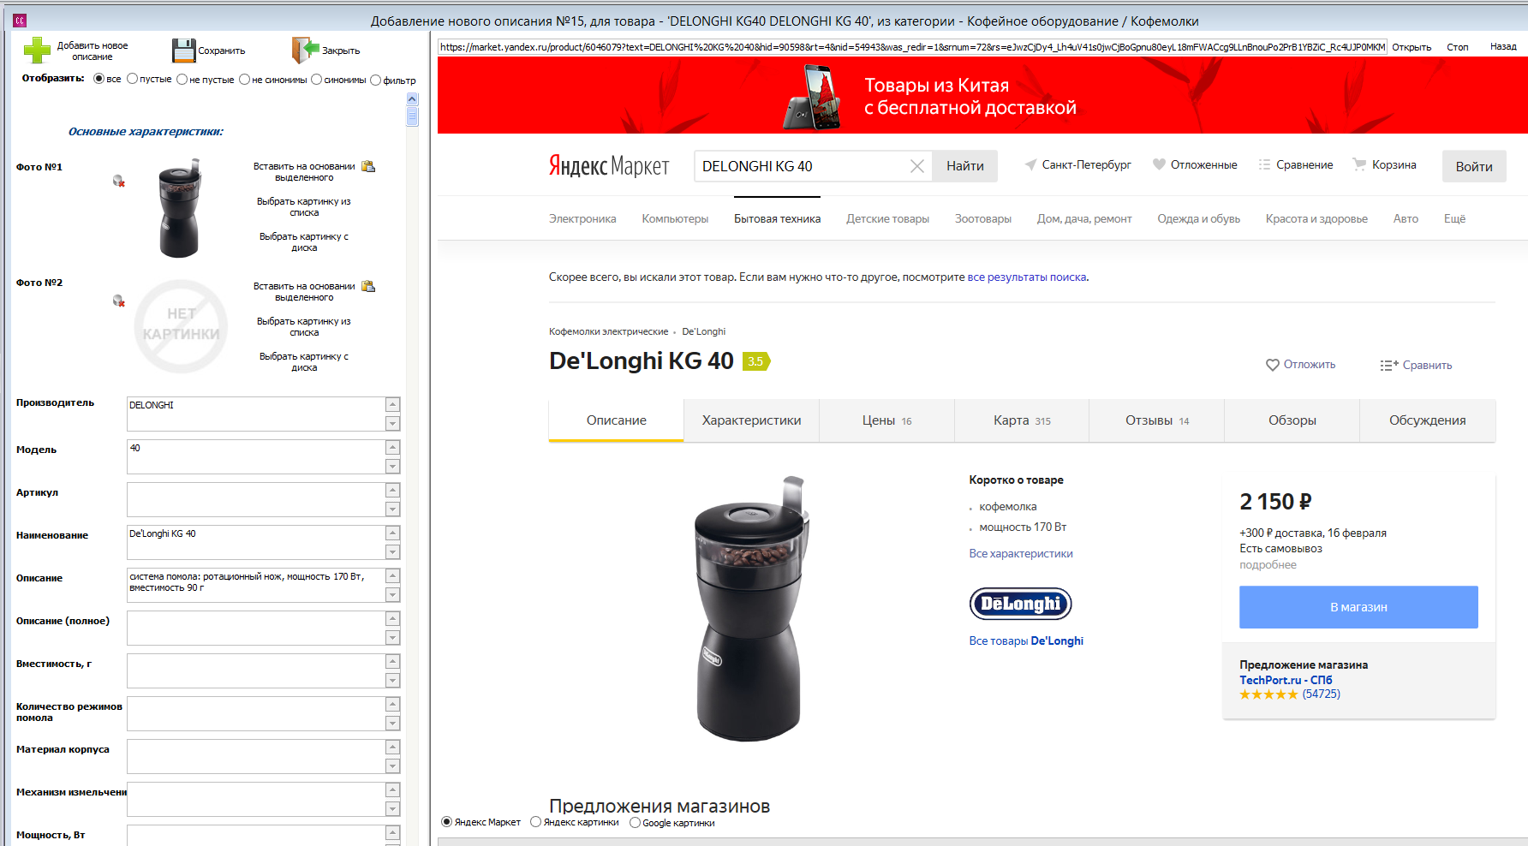
Task: Select the 'не пустые' radio button
Action: pos(182,80)
